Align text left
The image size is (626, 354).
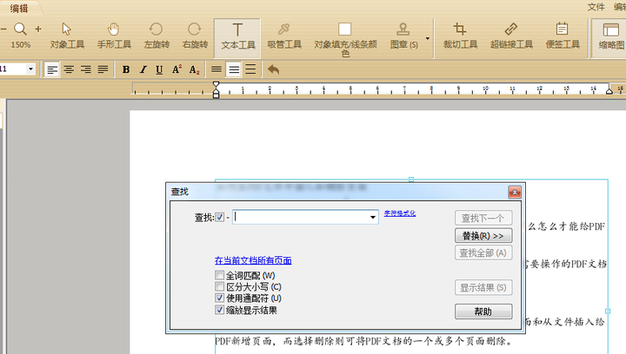click(x=51, y=69)
